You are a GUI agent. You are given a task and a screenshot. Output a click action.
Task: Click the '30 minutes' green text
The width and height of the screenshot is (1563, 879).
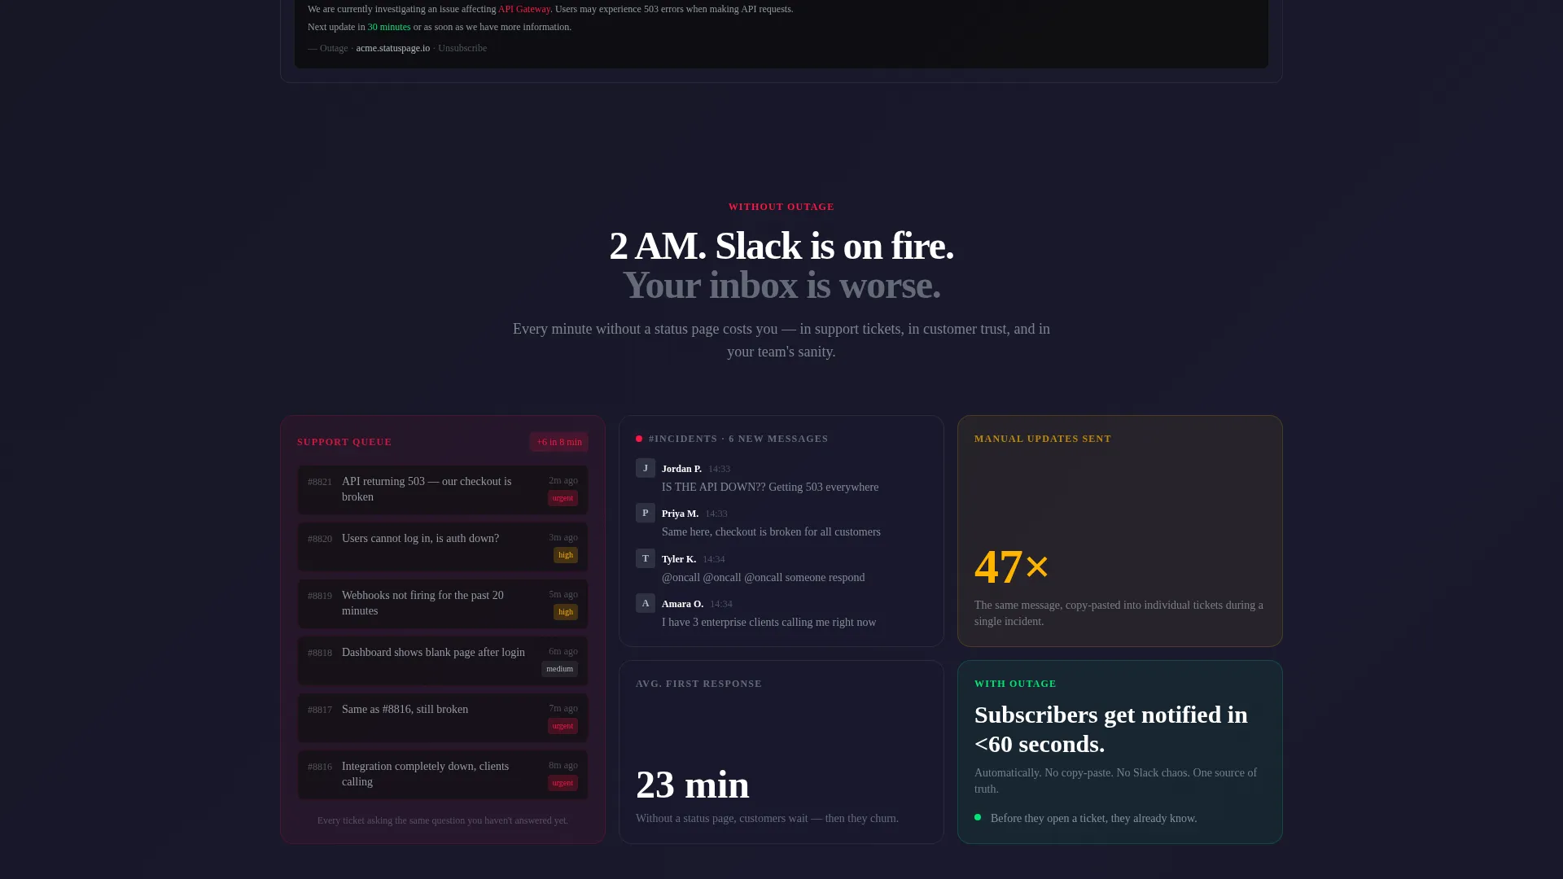389,27
